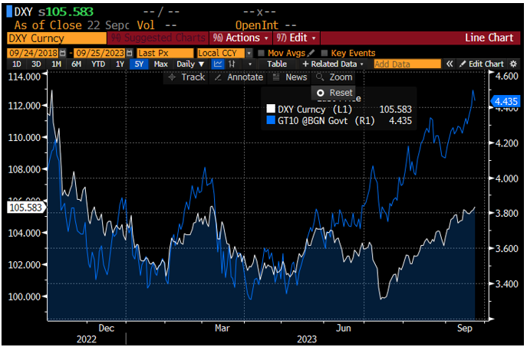Switch to Table view

coord(277,64)
